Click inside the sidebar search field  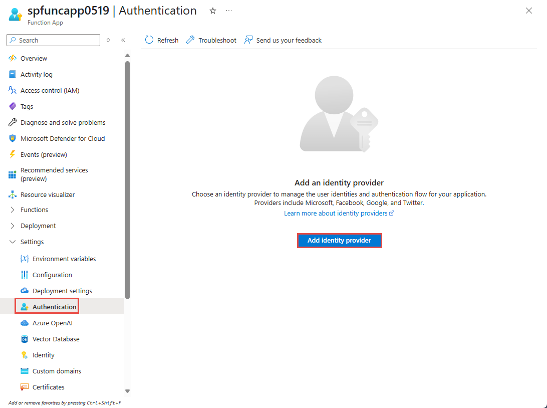coord(53,40)
